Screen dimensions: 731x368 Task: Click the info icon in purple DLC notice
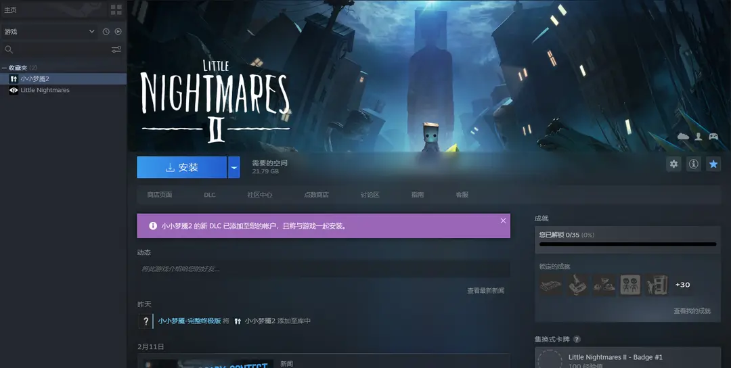[x=153, y=226]
